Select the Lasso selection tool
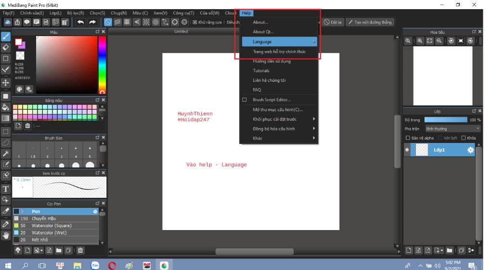The width and height of the screenshot is (493, 270). click(x=6, y=142)
